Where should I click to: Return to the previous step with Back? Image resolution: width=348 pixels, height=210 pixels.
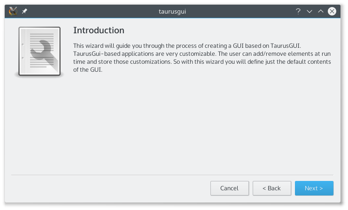272,188
